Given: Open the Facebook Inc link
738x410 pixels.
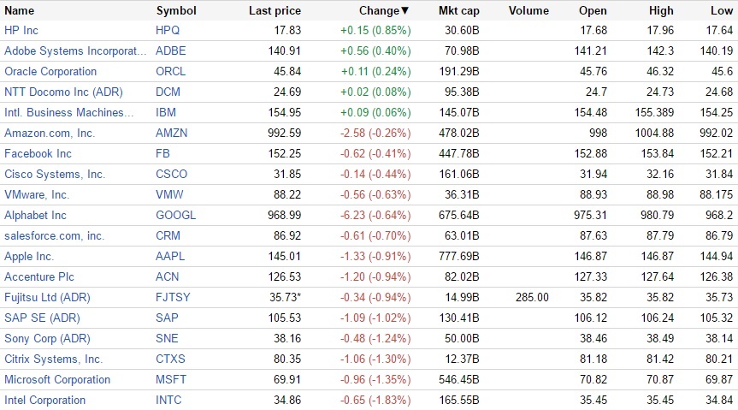Looking at the screenshot, I should click(x=38, y=153).
